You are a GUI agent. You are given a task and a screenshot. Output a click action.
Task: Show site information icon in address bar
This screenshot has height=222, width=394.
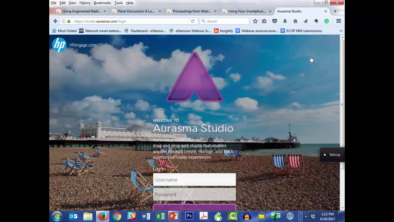pos(64,21)
